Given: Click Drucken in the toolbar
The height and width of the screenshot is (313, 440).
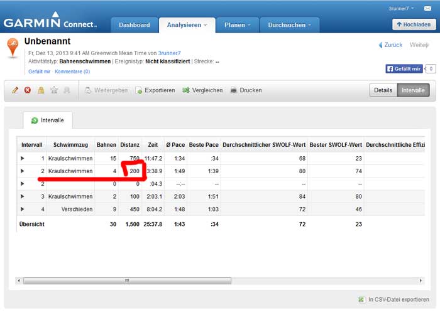Looking at the screenshot, I should coord(246,90).
